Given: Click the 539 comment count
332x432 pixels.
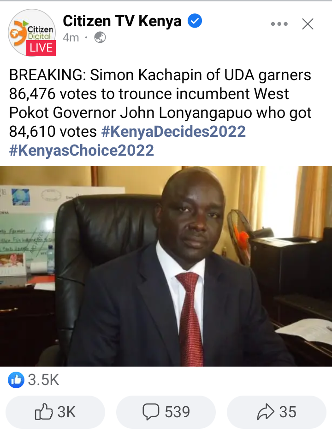Looking at the screenshot, I should pos(178,412).
